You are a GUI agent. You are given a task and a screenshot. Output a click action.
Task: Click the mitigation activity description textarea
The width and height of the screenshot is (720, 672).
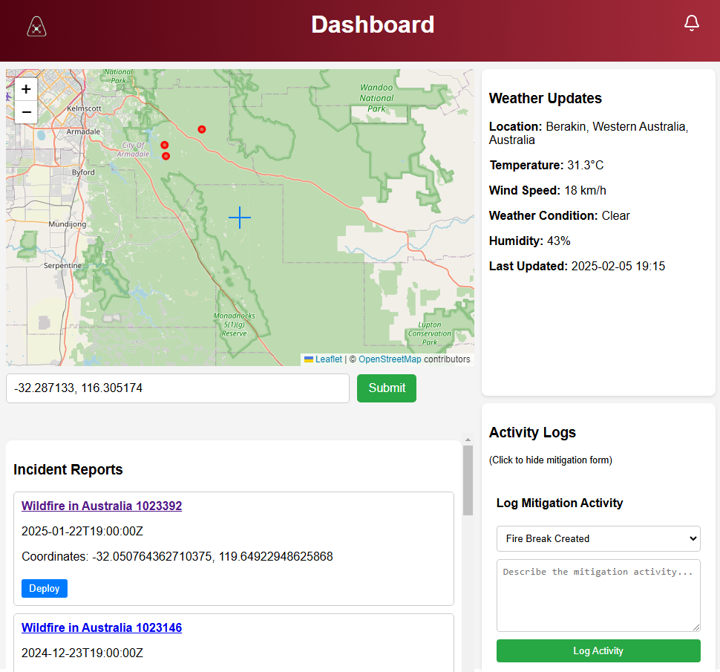point(598,596)
